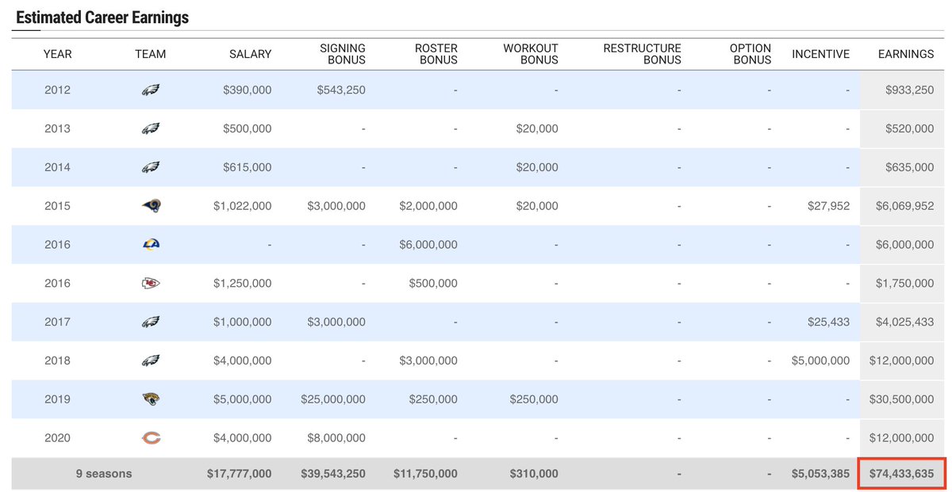Click the Jaguars logo in the 2019 row
The height and width of the screenshot is (492, 952).
point(151,399)
